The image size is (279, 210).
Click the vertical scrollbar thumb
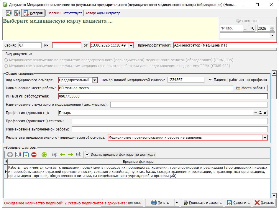tap(274, 87)
